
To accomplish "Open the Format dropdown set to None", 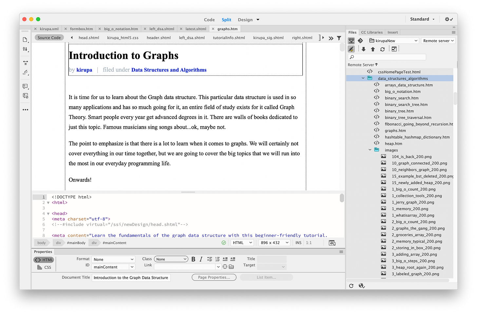I will [113, 259].
